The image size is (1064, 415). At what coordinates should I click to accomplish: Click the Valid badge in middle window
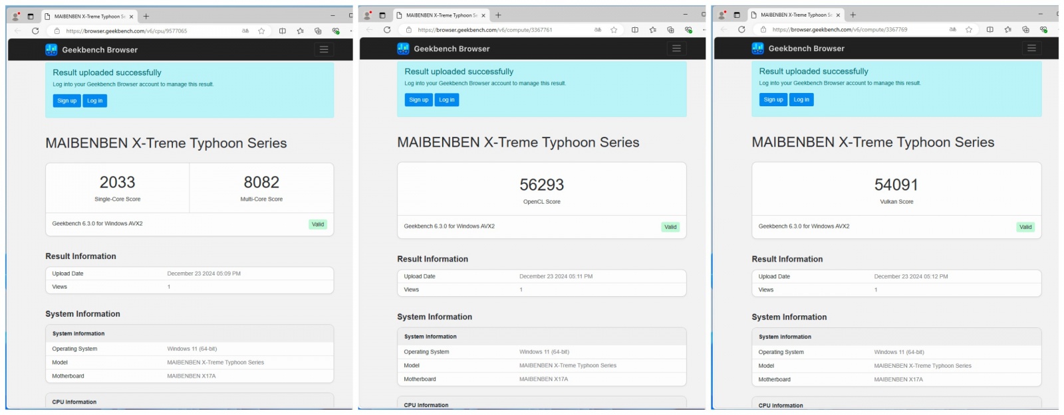(x=670, y=227)
